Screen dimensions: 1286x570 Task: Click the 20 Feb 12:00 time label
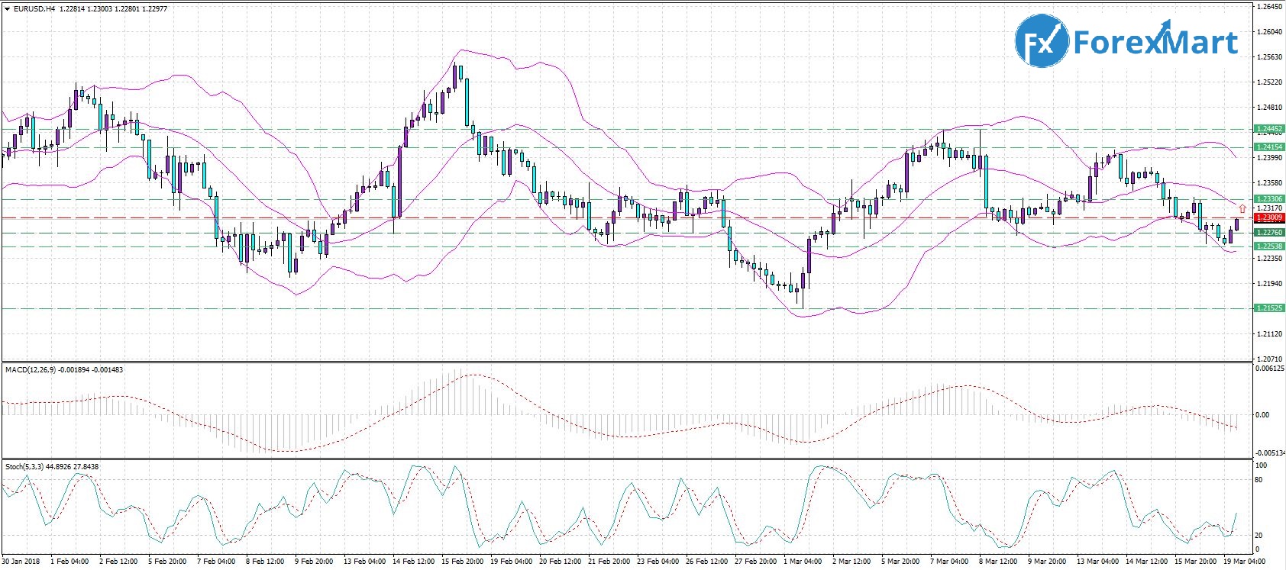pos(560,562)
